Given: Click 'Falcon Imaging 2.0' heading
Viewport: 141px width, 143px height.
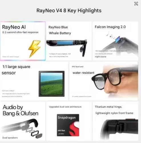Looking at the screenshot, I should pos(110,27).
